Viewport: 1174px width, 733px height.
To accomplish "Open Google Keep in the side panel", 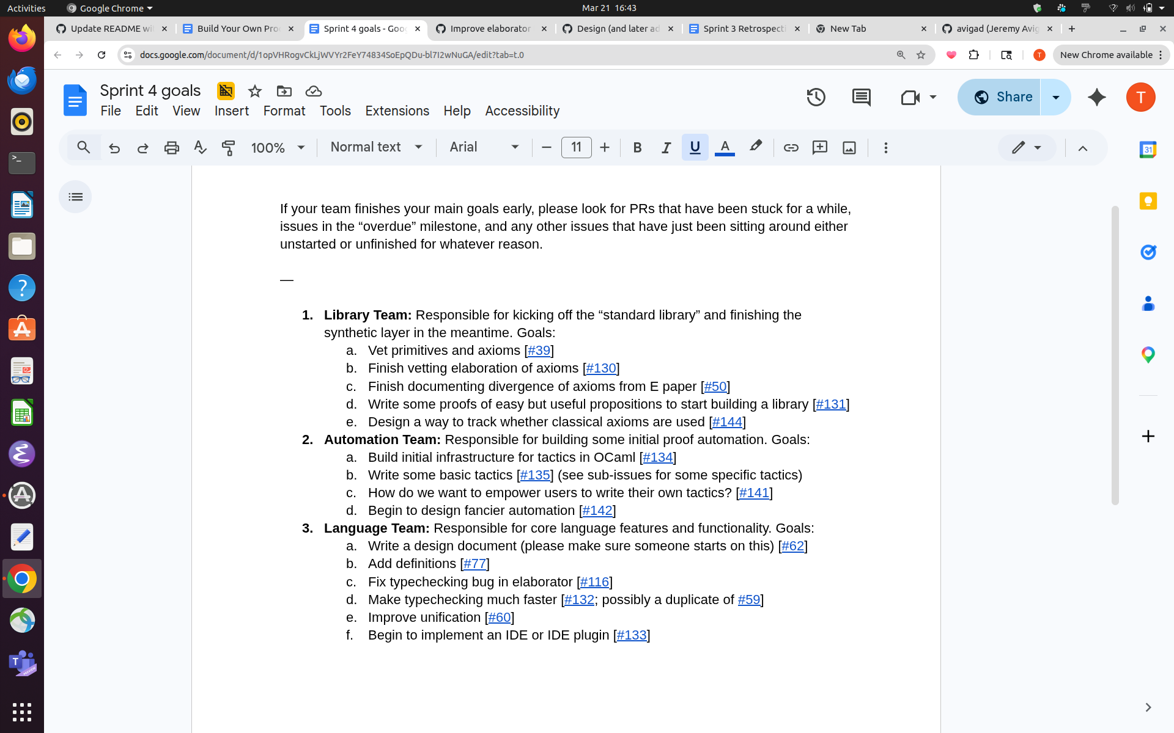I will point(1148,201).
